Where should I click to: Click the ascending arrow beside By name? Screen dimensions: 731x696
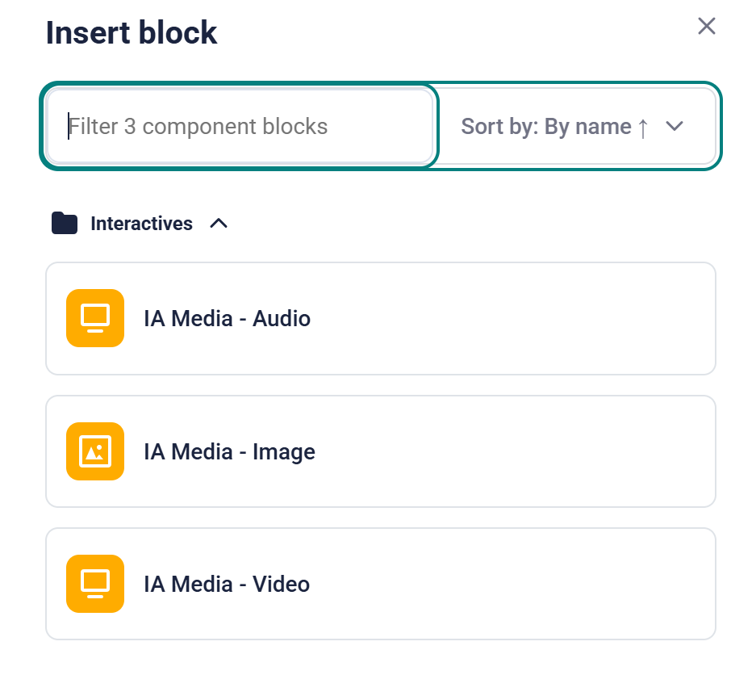643,128
